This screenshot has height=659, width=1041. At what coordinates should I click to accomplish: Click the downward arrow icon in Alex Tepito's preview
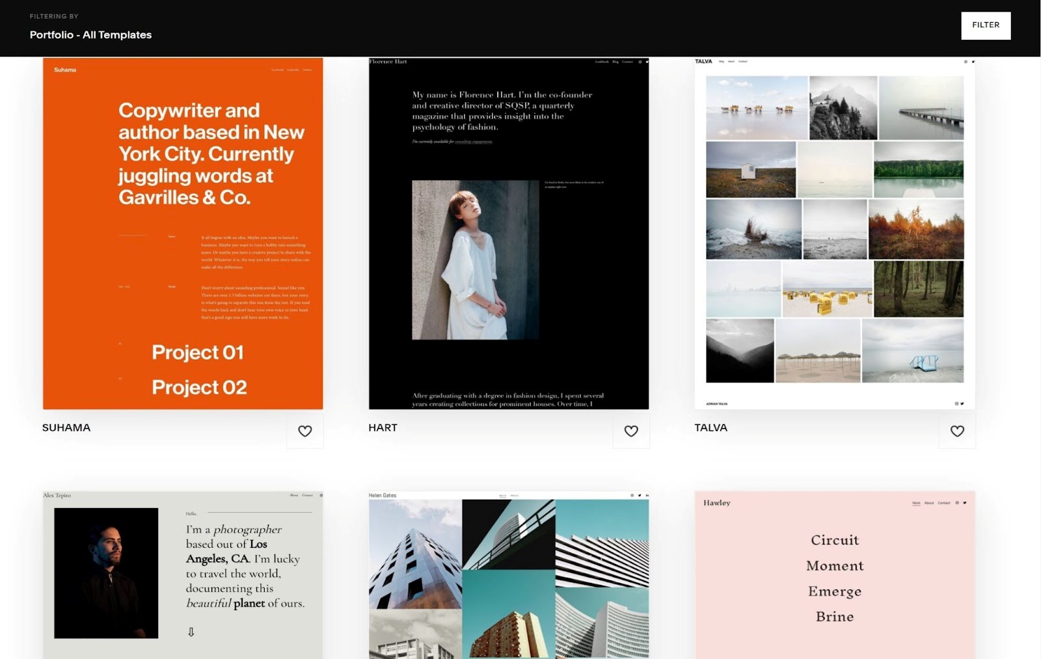[191, 631]
